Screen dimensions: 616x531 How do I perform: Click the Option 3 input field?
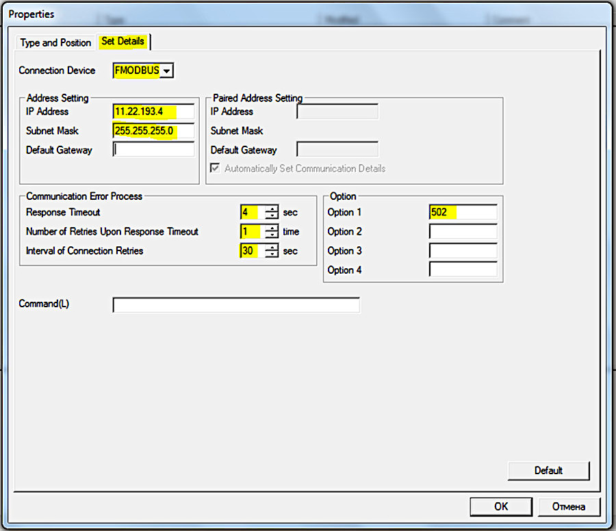tap(463, 250)
